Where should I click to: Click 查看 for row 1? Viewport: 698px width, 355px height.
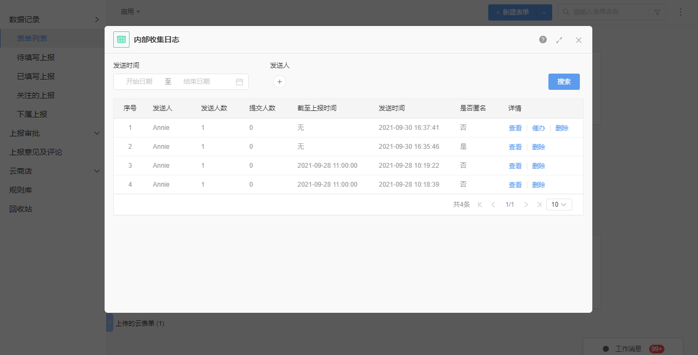click(x=515, y=128)
